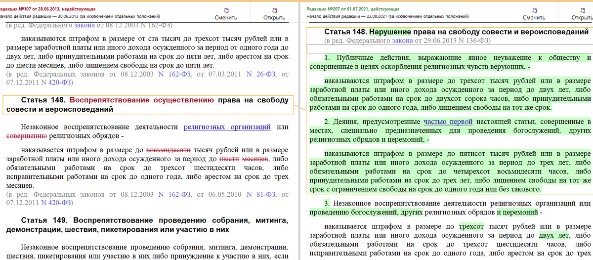Click highlighted paragraph '1. Публичные действия'

(450, 62)
